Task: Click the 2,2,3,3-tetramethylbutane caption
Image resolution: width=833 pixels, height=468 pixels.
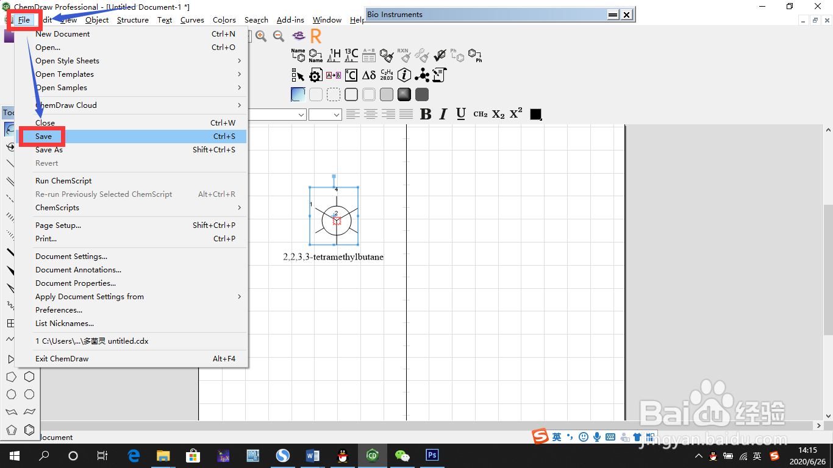Action: pos(334,257)
